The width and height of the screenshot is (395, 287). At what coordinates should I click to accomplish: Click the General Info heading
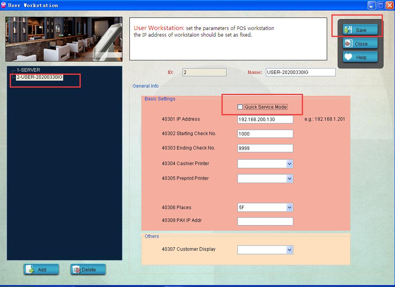pyautogui.click(x=145, y=86)
